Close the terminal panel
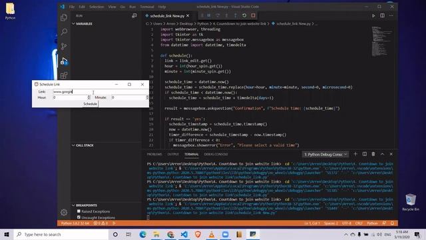The width and height of the screenshot is (426, 240). (x=391, y=154)
